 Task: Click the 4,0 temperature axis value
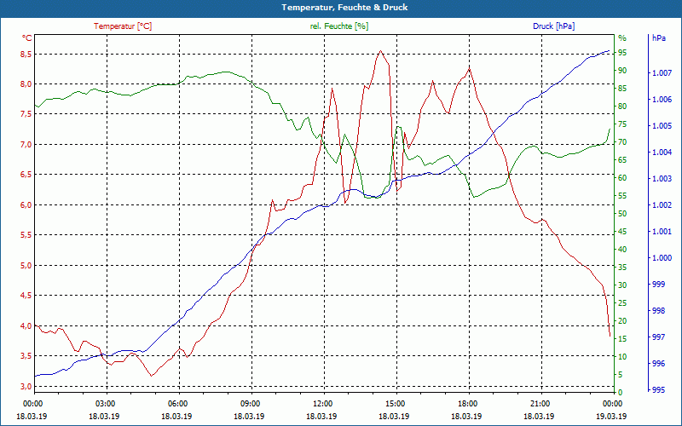coord(26,325)
